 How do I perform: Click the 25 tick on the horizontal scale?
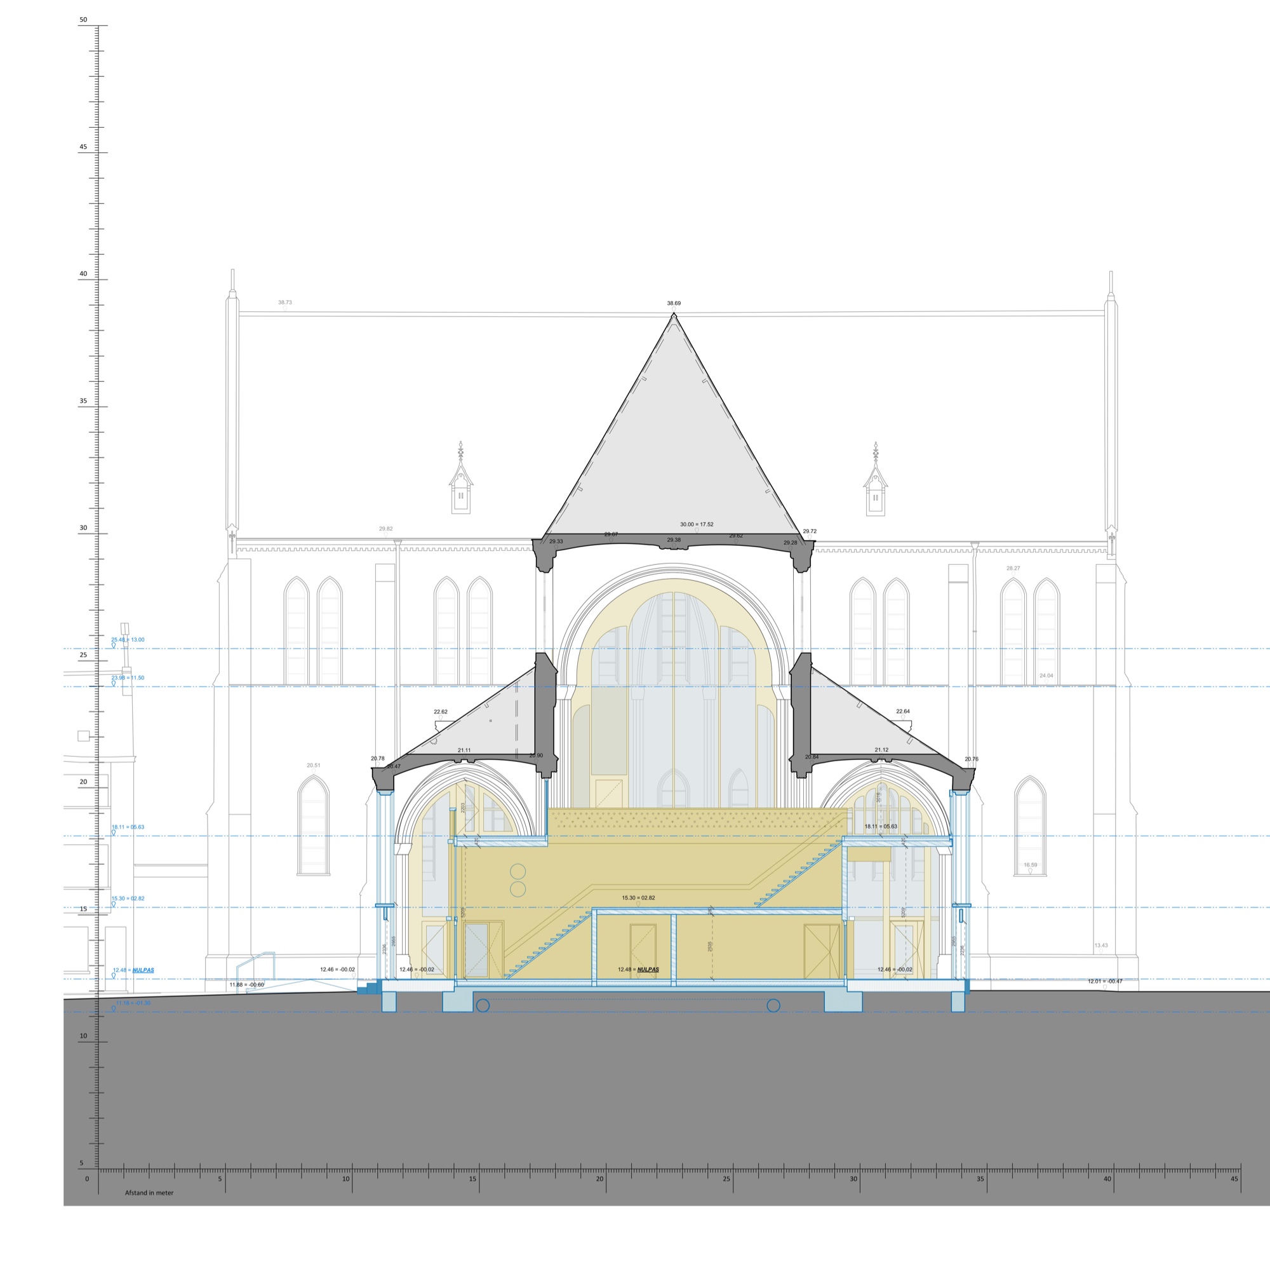(726, 1178)
